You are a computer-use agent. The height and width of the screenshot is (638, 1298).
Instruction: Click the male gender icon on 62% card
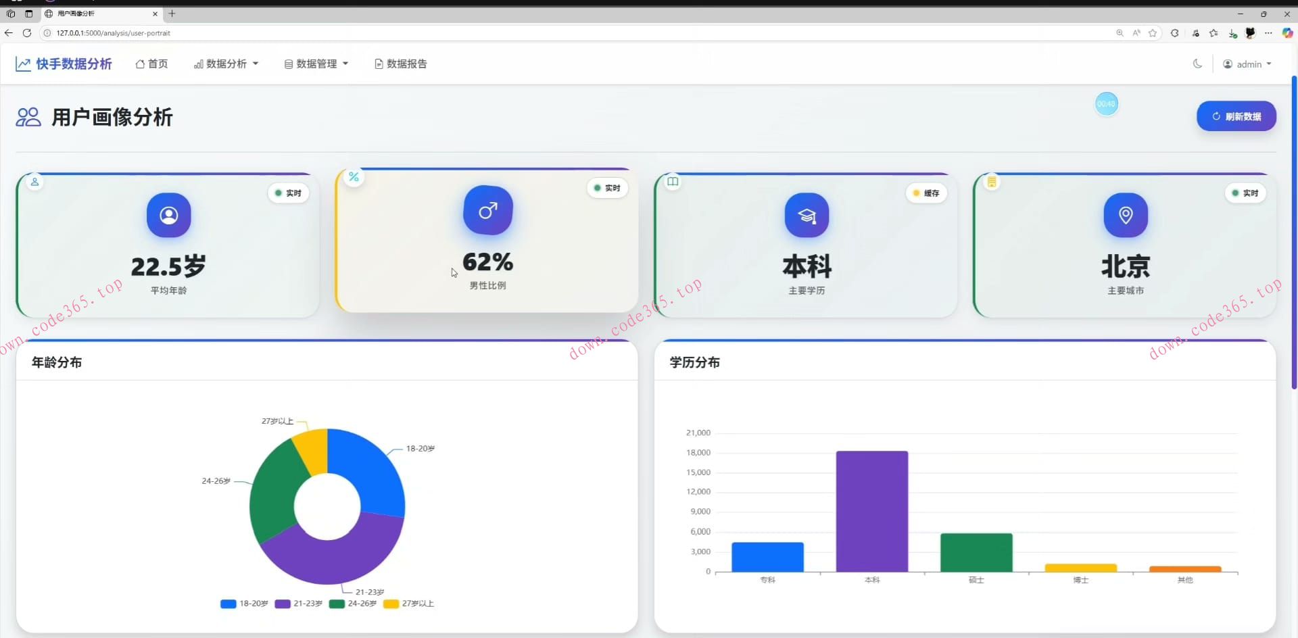(x=487, y=210)
